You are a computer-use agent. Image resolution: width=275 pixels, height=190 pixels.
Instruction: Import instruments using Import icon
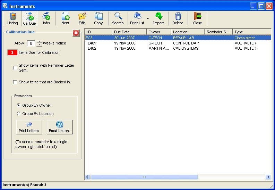pos(158,18)
